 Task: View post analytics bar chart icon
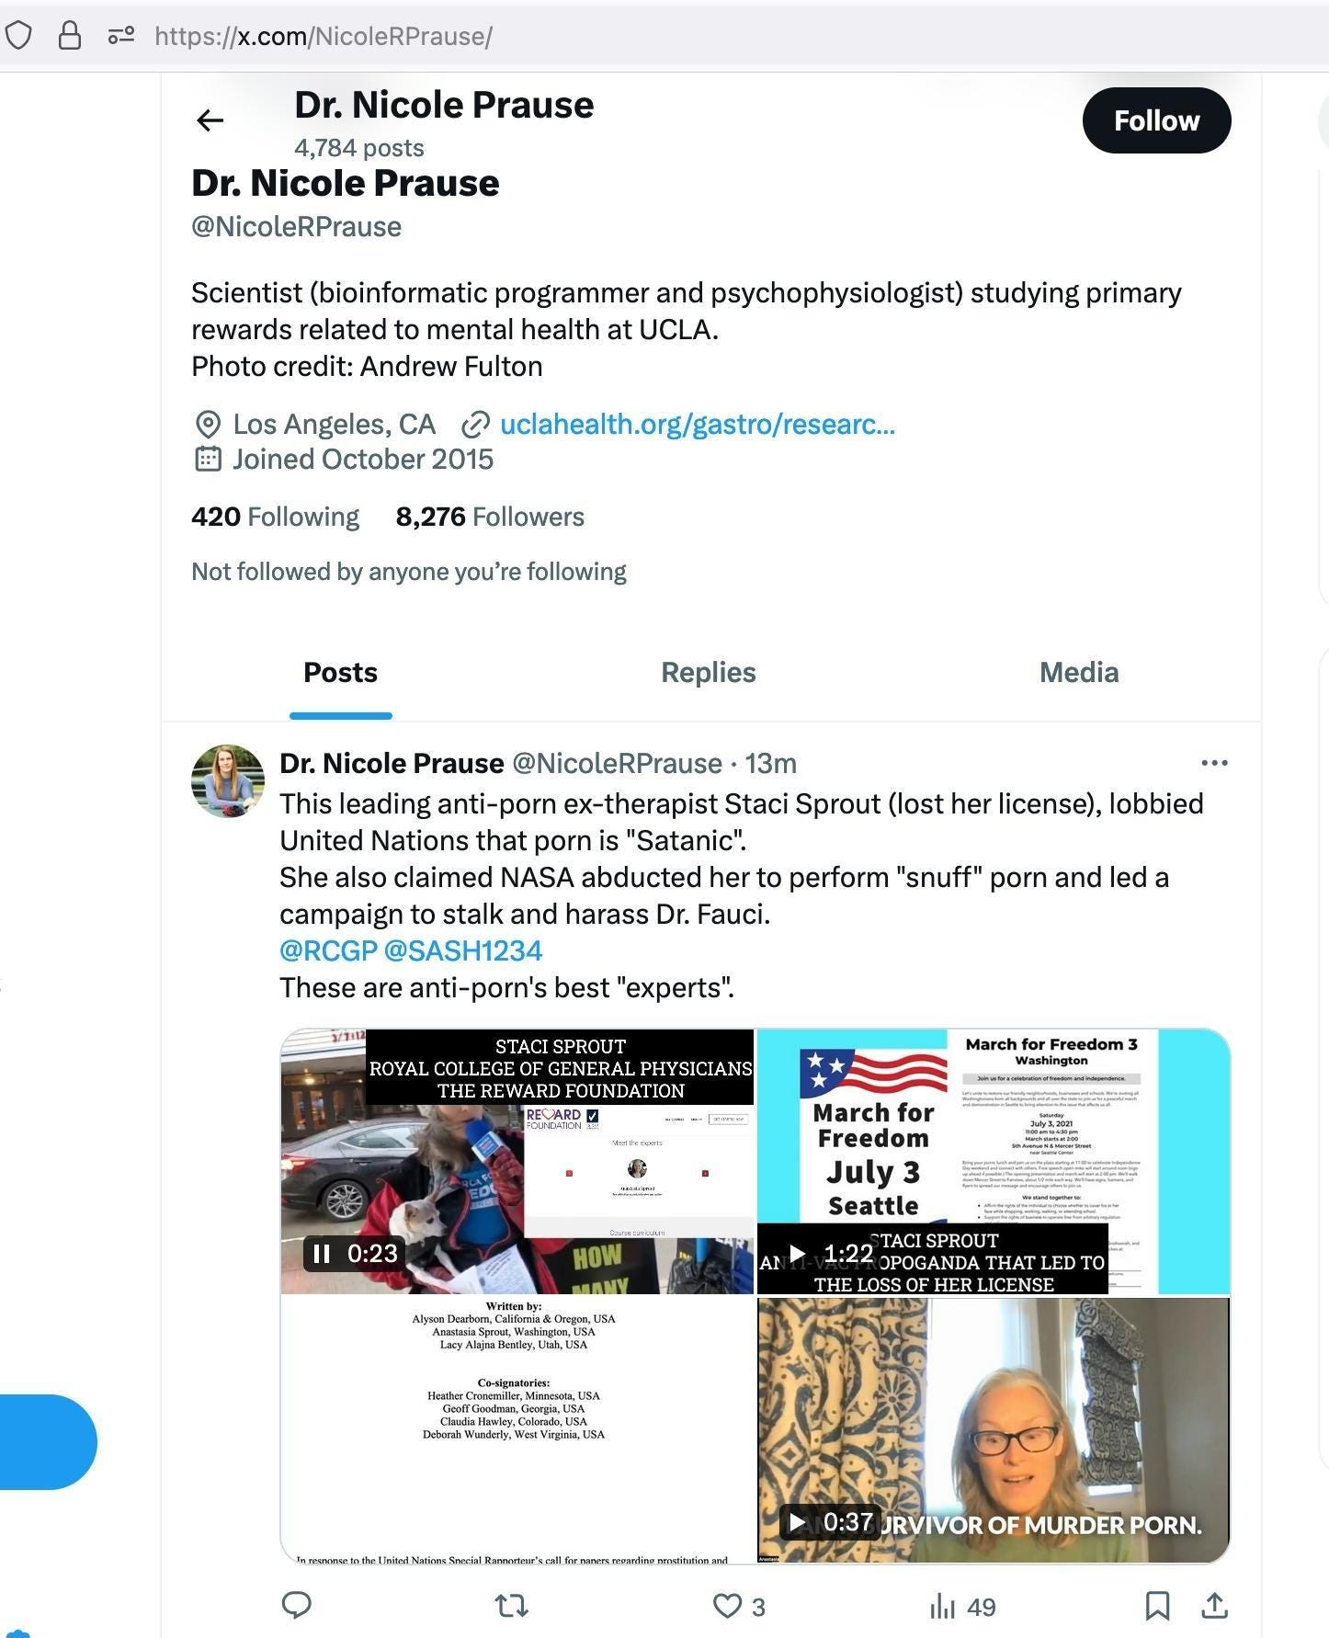[942, 1606]
